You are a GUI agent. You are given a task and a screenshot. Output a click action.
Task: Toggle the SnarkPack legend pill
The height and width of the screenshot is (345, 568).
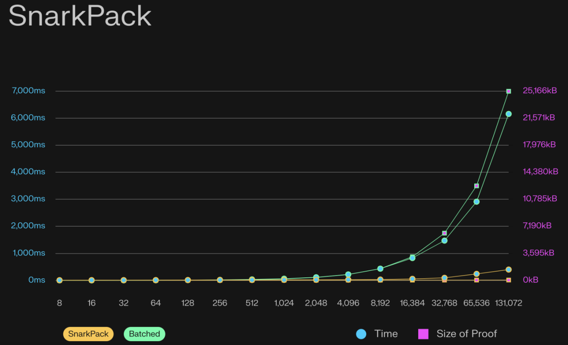(x=88, y=334)
